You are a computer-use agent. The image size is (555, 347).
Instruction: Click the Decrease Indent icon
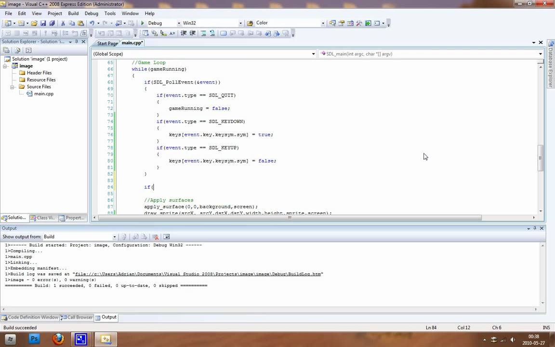coord(184,33)
